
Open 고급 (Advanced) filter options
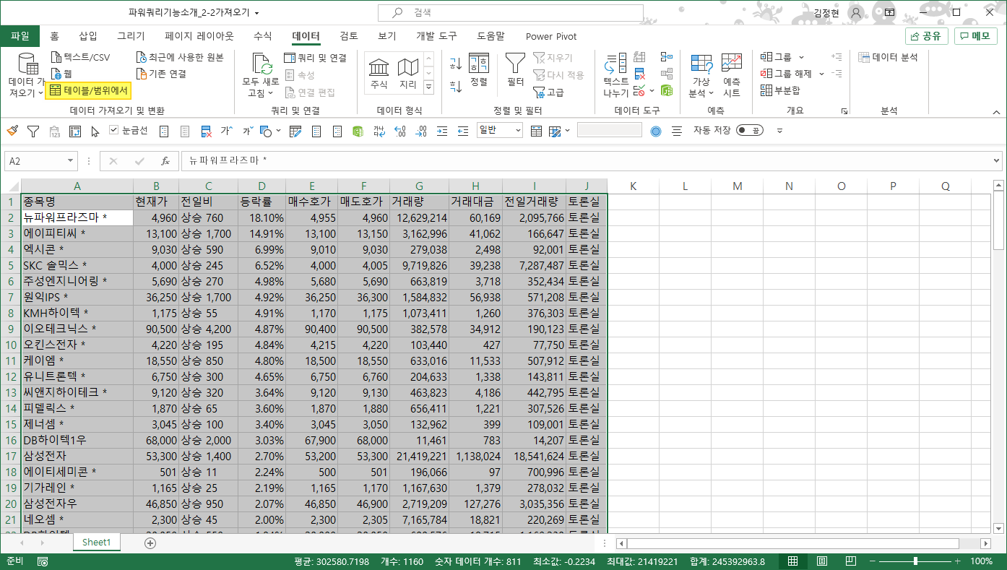[x=548, y=92]
